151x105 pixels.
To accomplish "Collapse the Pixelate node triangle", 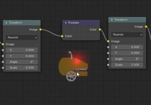I will [66, 23].
